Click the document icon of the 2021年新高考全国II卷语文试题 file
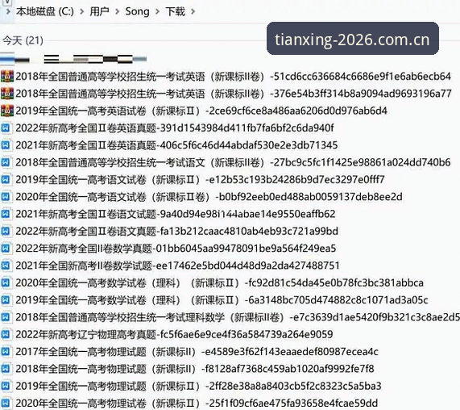460x410 pixels. pos(6,214)
